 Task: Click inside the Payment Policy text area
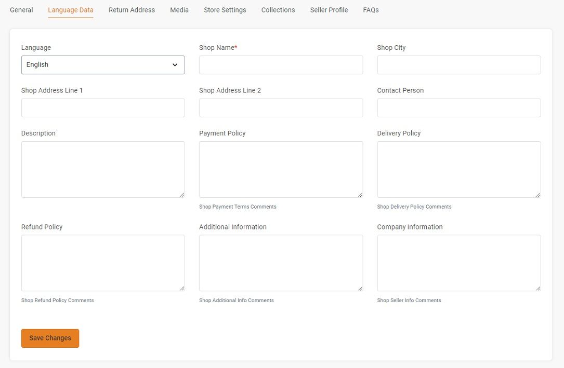click(x=281, y=169)
